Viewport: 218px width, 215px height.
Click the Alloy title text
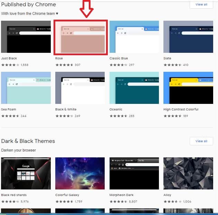click(x=167, y=195)
